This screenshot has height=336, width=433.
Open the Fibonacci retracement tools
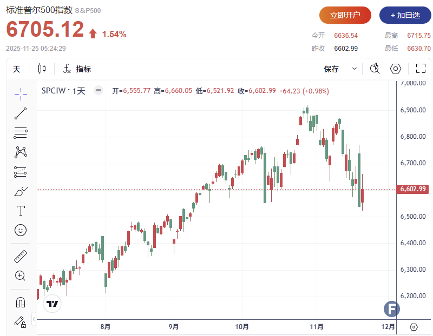pyautogui.click(x=21, y=132)
